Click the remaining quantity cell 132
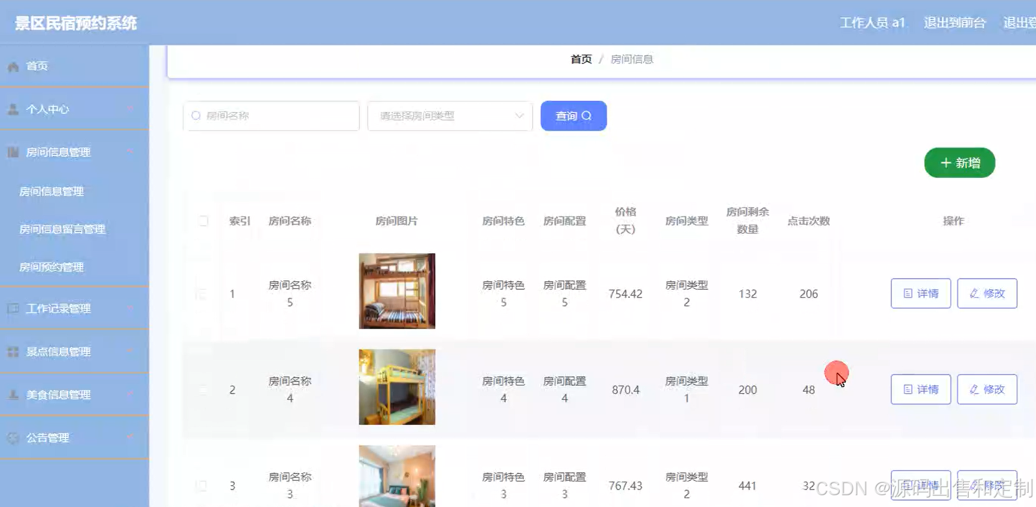This screenshot has width=1036, height=507. [748, 294]
